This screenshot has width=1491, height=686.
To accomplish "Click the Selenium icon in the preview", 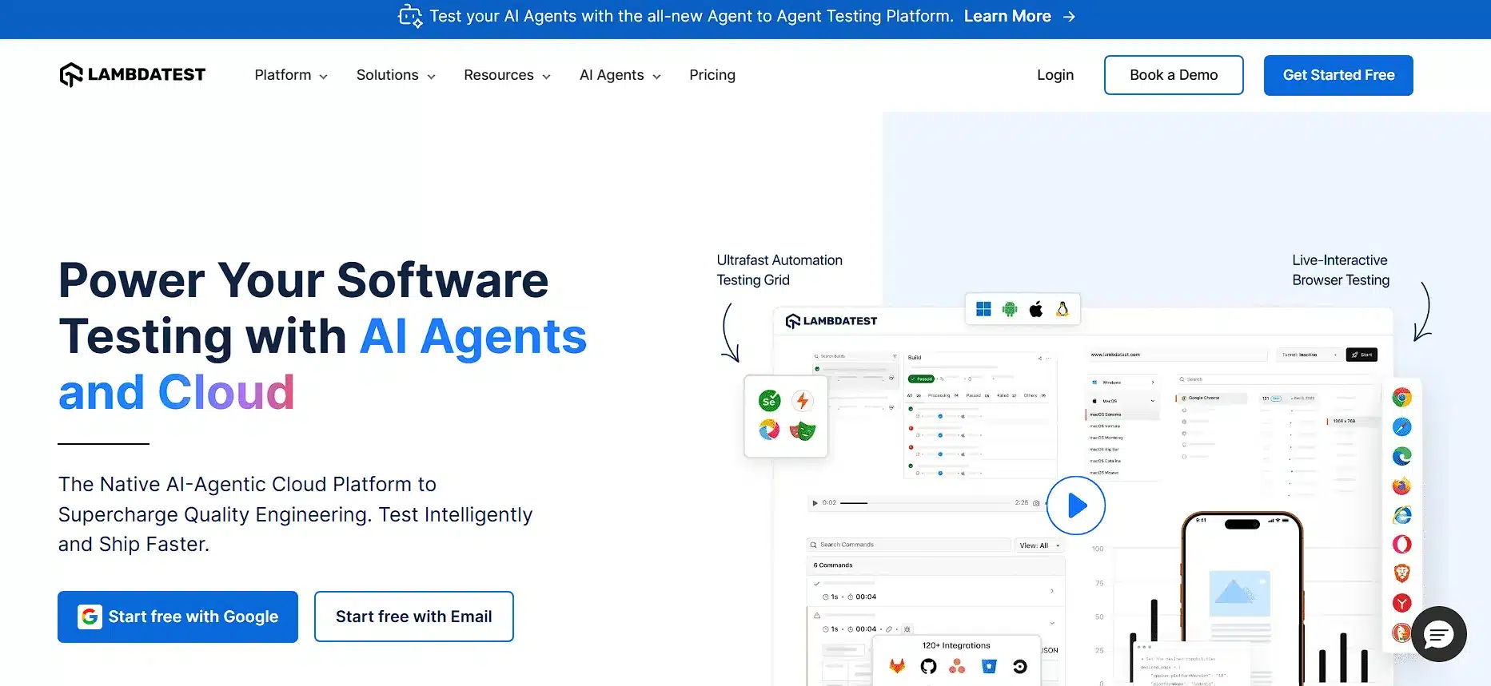I will coord(769,401).
